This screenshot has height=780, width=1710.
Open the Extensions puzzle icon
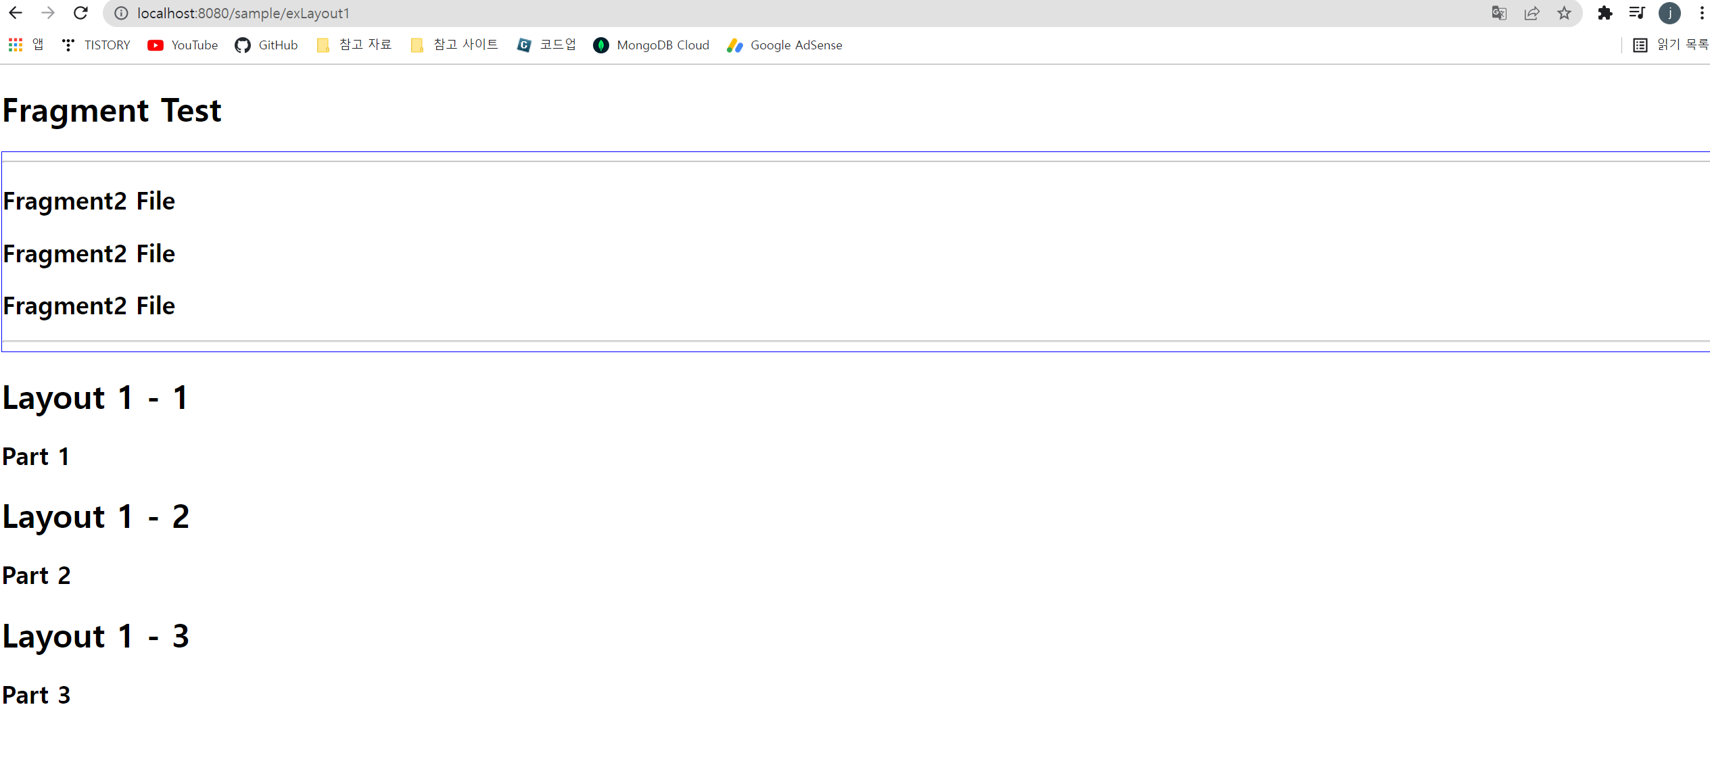click(1605, 14)
